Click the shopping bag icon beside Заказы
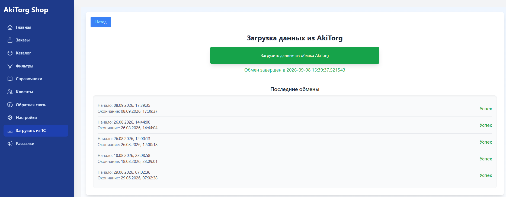Viewport: 506px width, 197px height. (x=10, y=40)
